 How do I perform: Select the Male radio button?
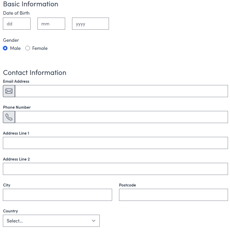pyautogui.click(x=5, y=48)
